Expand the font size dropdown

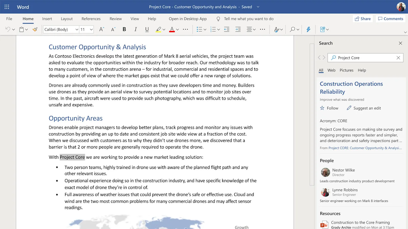[91, 30]
